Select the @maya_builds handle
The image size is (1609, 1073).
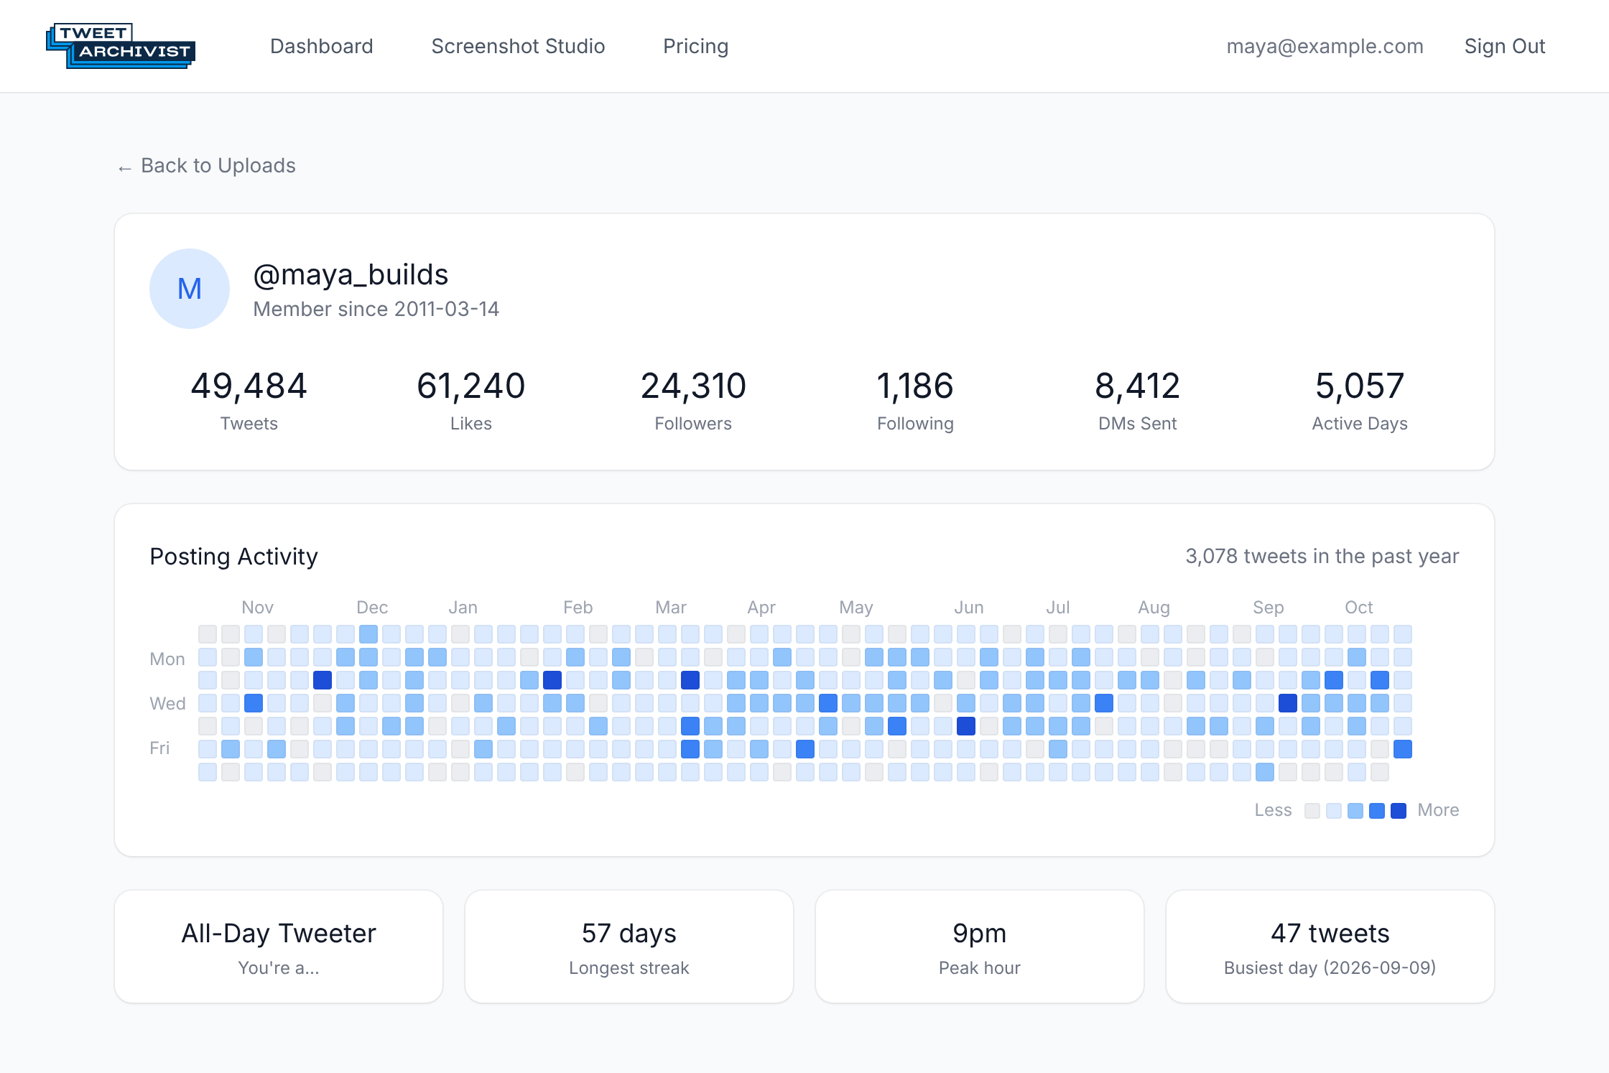[x=351, y=274]
